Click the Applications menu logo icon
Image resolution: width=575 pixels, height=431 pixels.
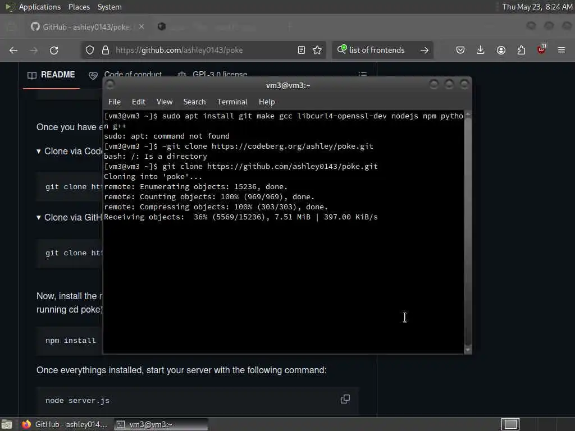coord(10,7)
